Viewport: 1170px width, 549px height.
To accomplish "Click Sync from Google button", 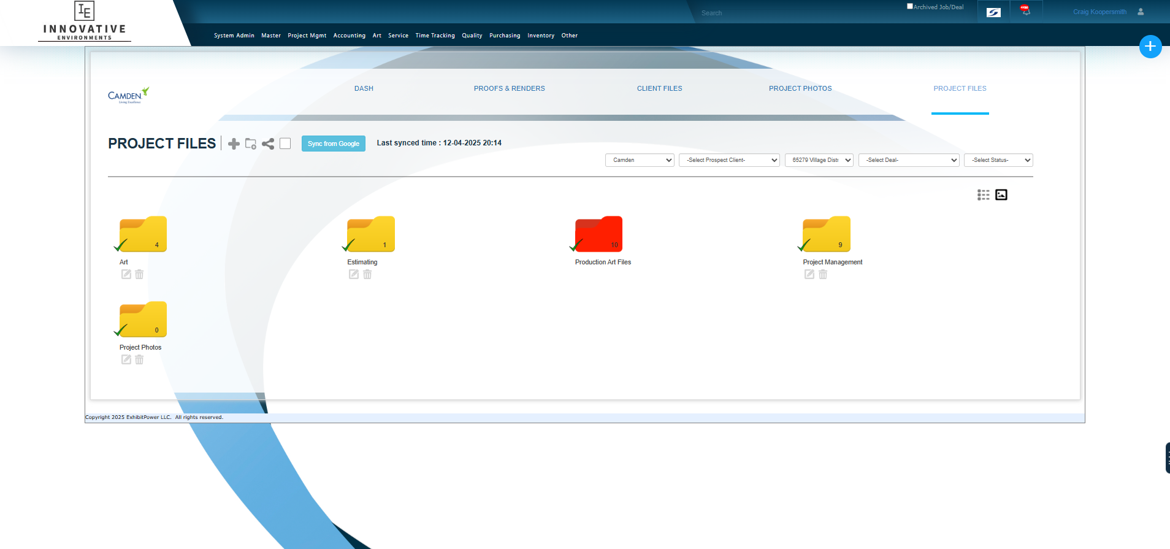I will click(x=334, y=144).
